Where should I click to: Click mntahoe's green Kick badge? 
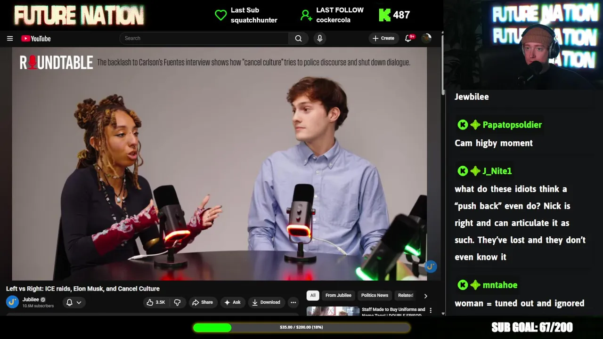(463, 285)
